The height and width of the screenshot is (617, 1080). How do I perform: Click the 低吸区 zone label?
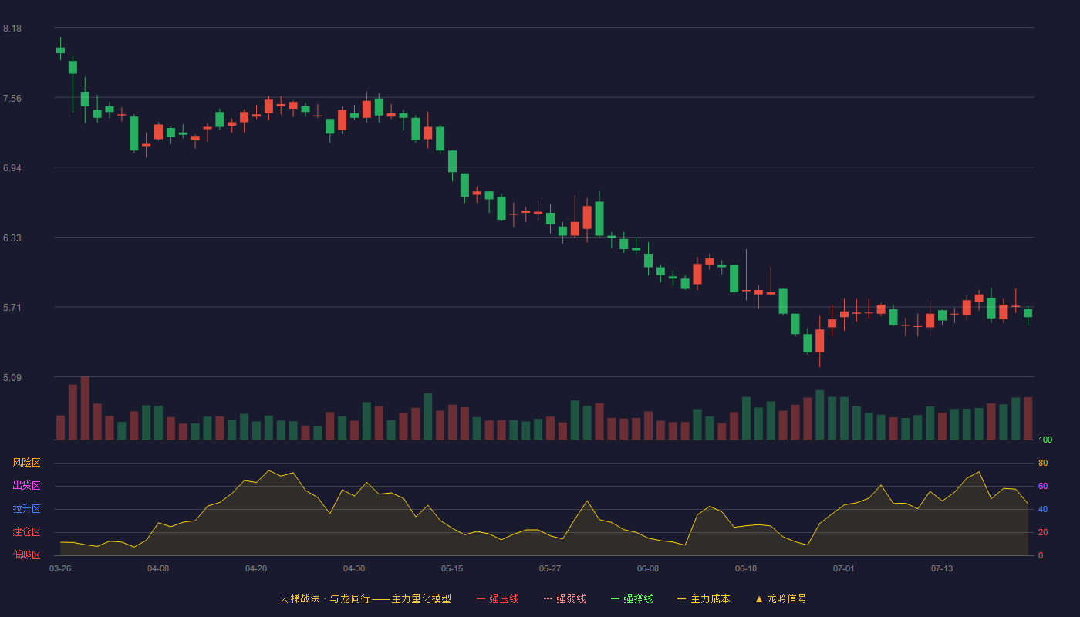pyautogui.click(x=26, y=555)
